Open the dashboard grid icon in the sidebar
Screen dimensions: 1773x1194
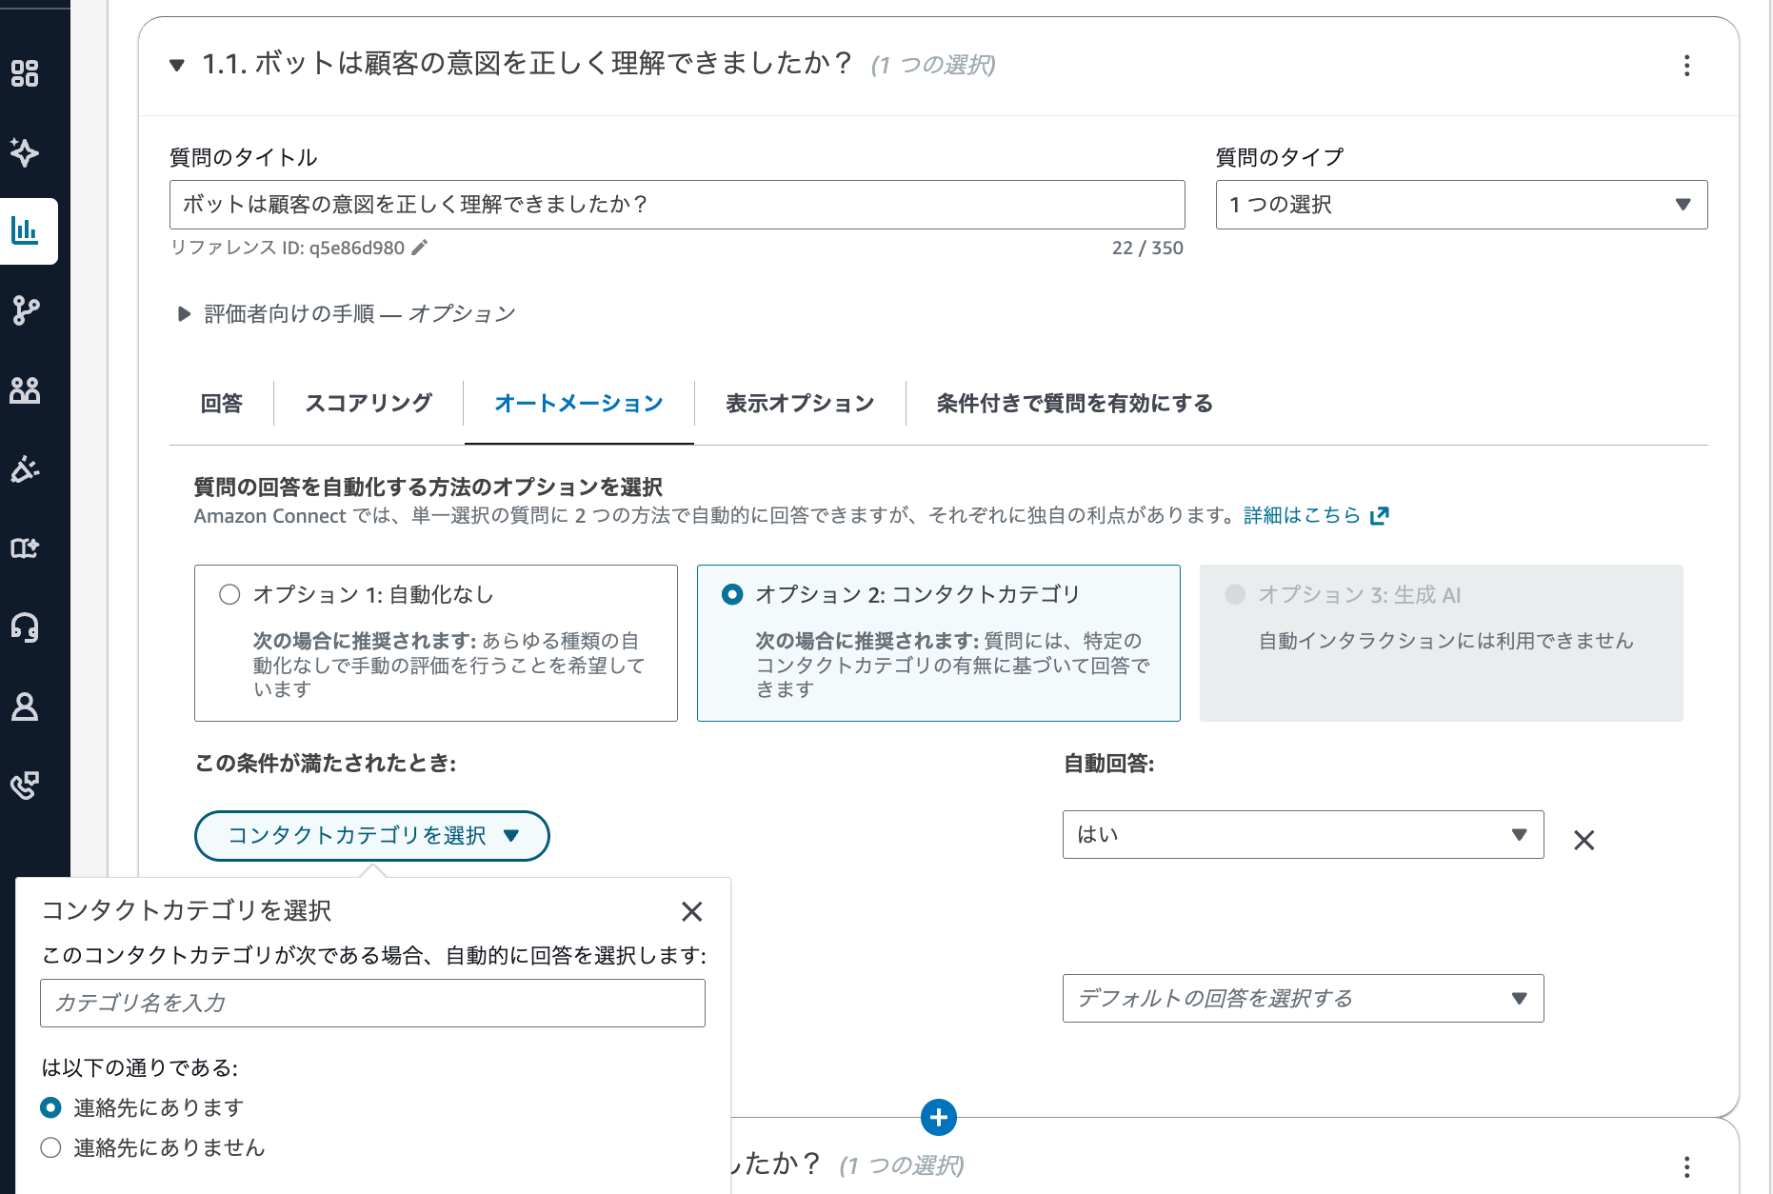27,74
